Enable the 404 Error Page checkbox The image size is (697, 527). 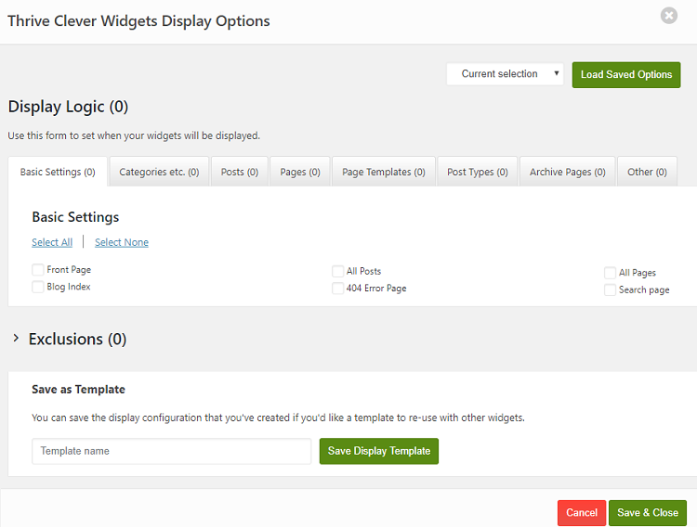[x=338, y=289]
